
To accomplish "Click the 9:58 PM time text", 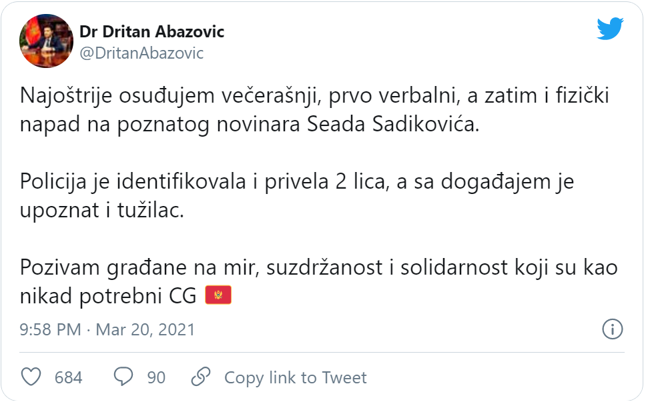I will 51,329.
